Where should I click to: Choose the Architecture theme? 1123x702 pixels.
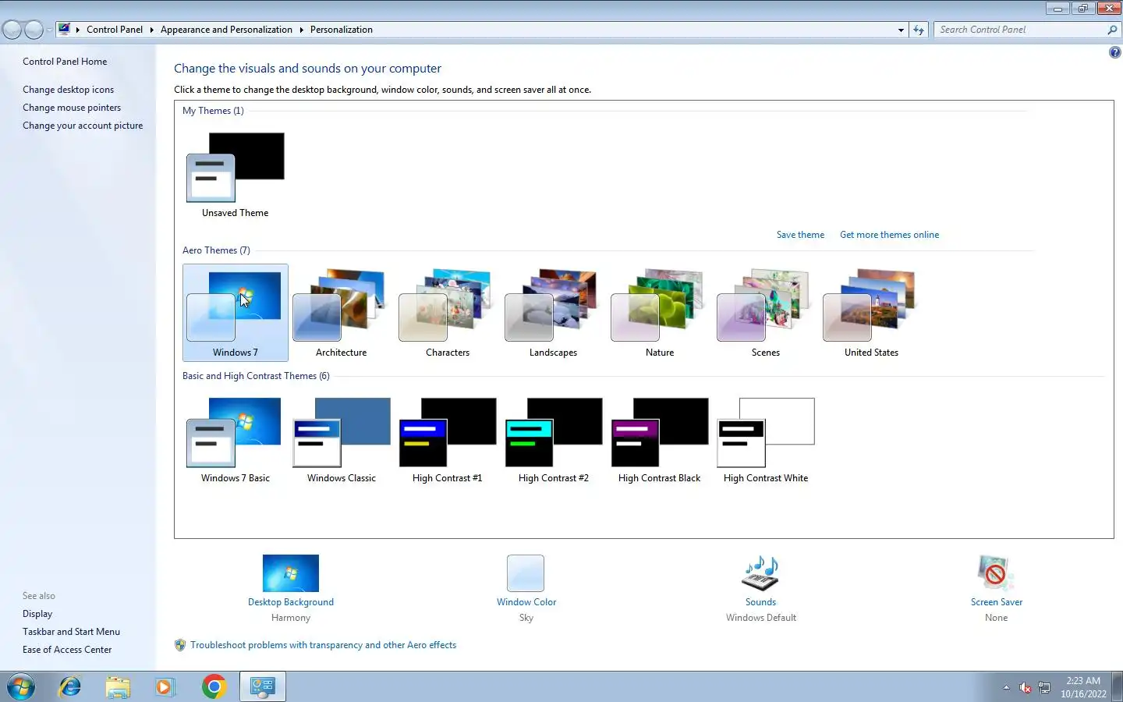[341, 312]
